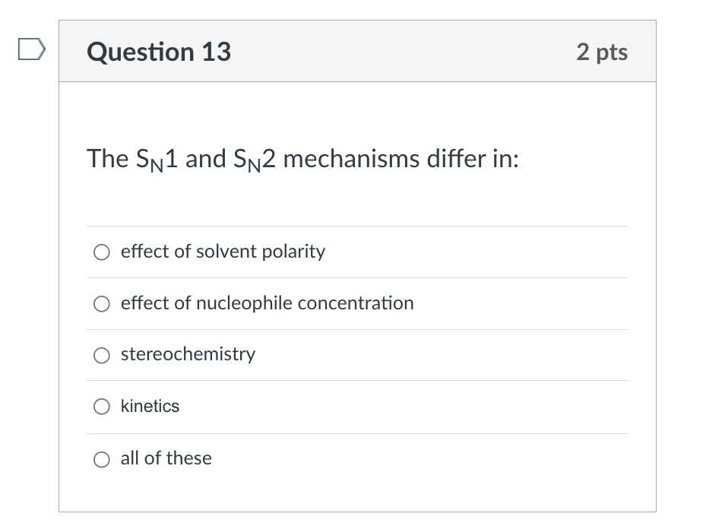Pick the 'stereochemistry' radio button
725x526 pixels.
click(x=102, y=355)
